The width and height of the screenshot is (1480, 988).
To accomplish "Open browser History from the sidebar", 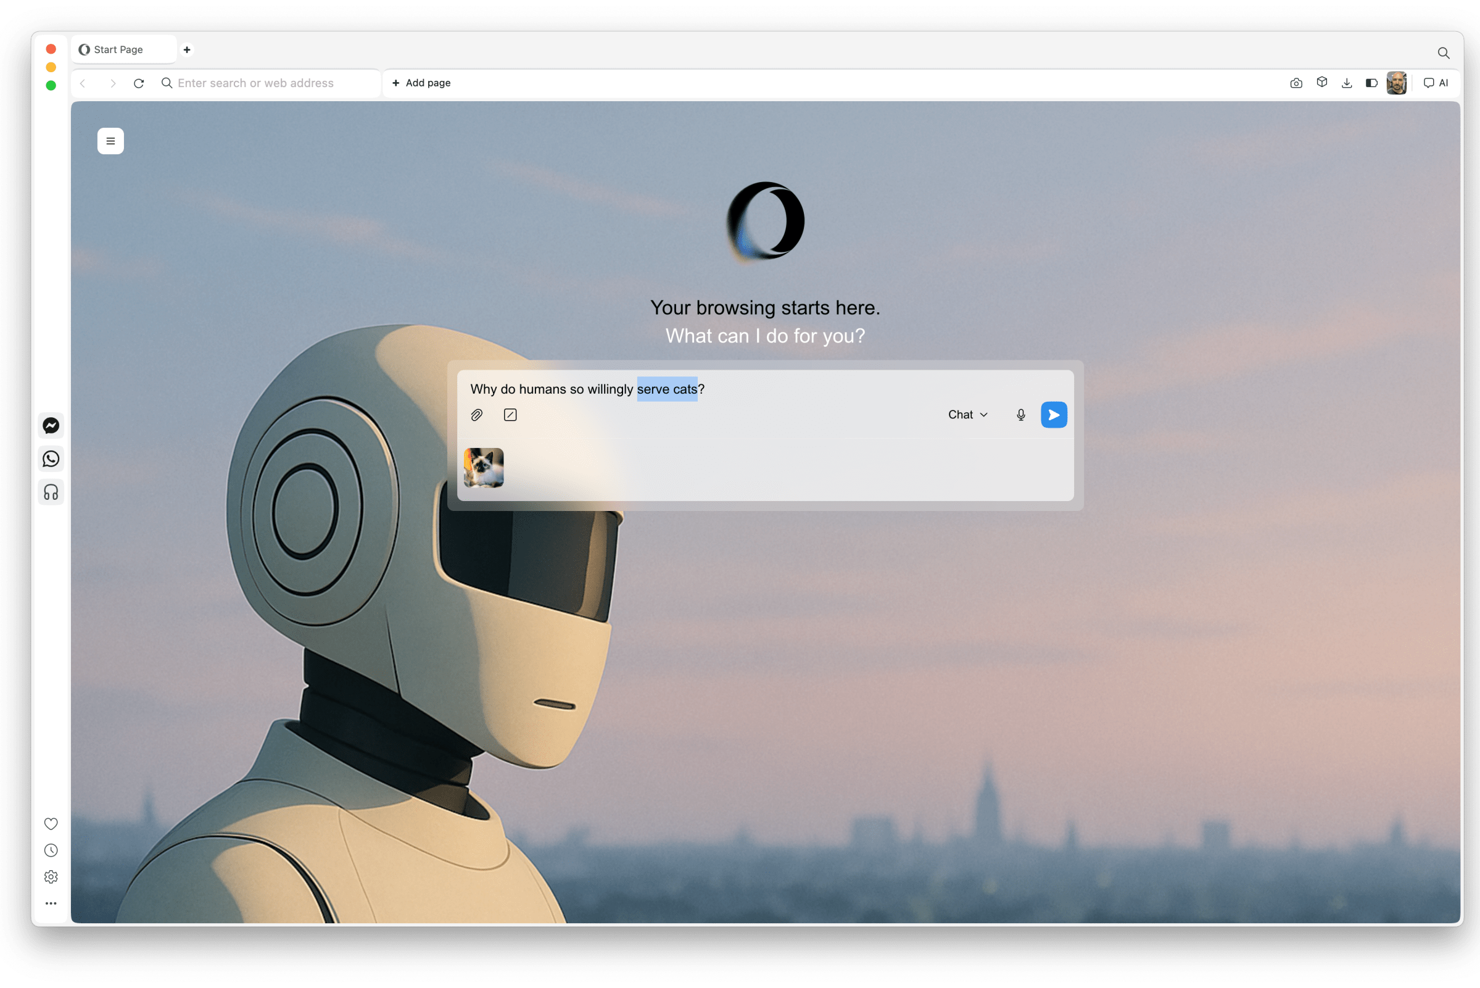I will (51, 850).
